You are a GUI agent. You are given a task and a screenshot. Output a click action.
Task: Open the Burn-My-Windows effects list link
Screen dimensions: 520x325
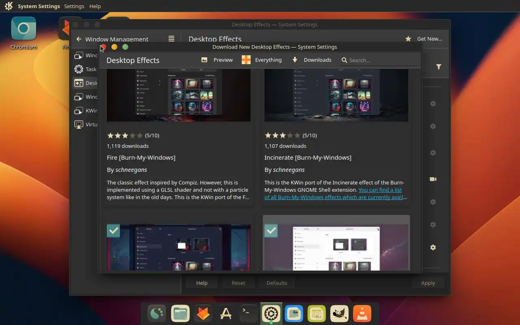click(336, 193)
